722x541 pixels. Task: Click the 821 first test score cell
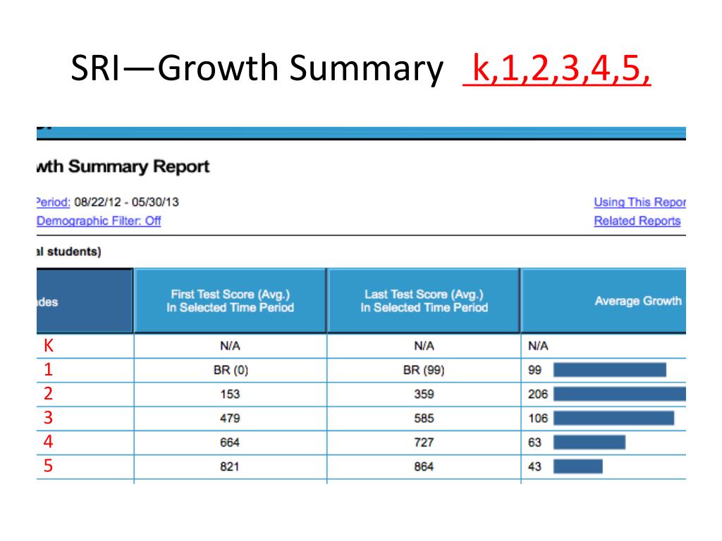tap(230, 466)
